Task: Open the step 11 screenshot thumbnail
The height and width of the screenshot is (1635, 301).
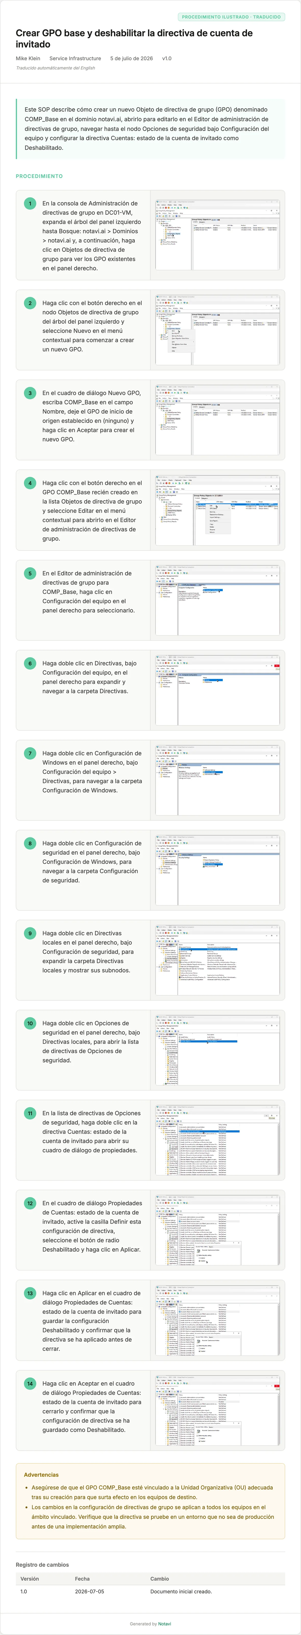Action: (217, 1140)
